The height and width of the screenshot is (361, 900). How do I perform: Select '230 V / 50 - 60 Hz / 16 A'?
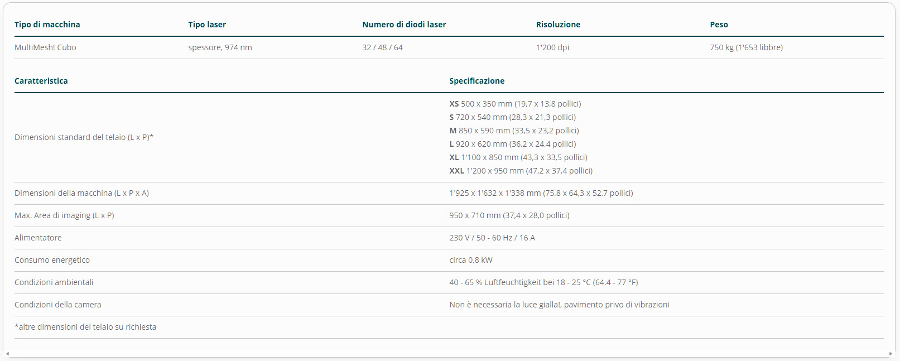492,238
